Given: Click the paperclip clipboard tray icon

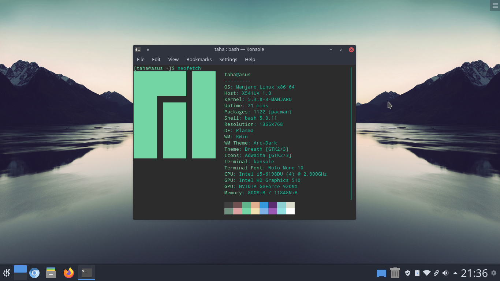Looking at the screenshot, I should click(x=436, y=273).
